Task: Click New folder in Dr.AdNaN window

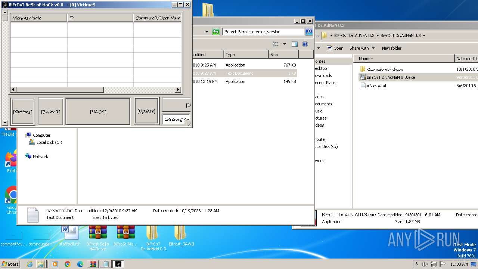Action: 392,48
